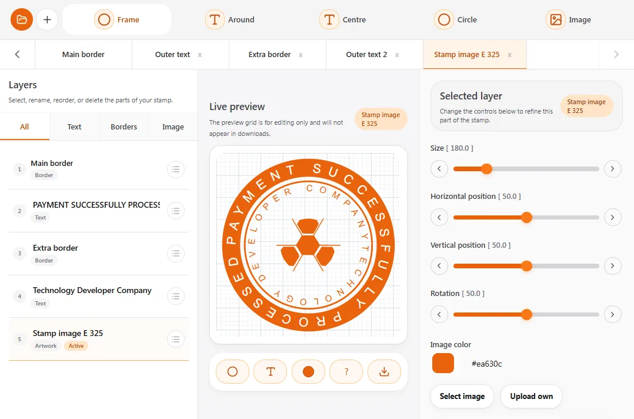The width and height of the screenshot is (634, 419).
Task: Decrease Horizontal position with left arrow
Action: 439,218
